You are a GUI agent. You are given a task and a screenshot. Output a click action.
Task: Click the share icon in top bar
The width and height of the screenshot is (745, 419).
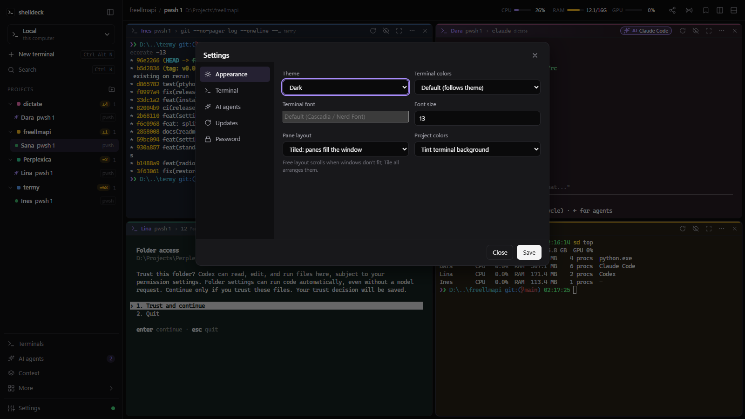[x=672, y=10]
